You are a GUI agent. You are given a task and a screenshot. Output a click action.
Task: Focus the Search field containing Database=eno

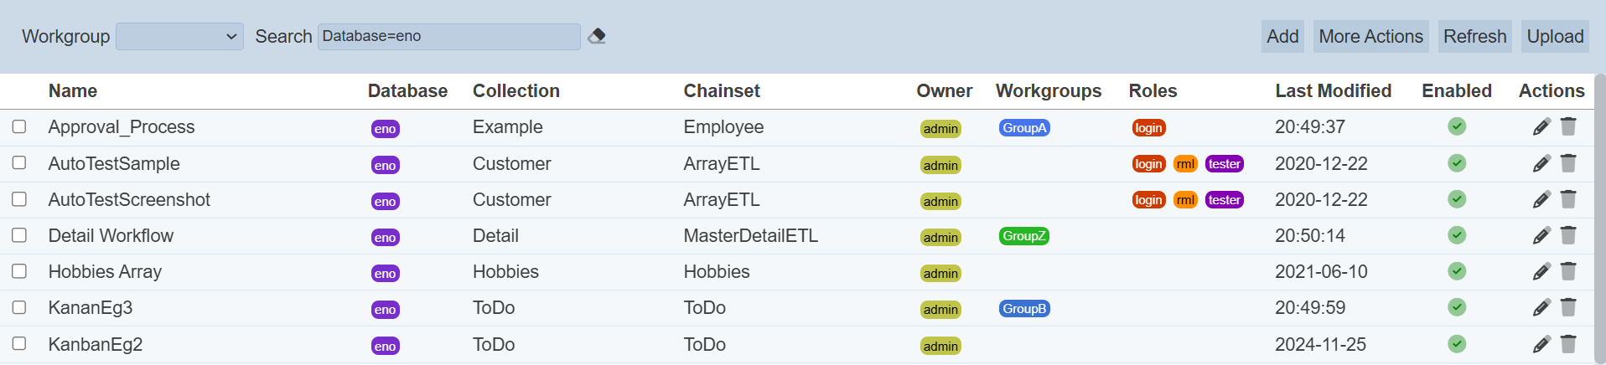pos(448,37)
